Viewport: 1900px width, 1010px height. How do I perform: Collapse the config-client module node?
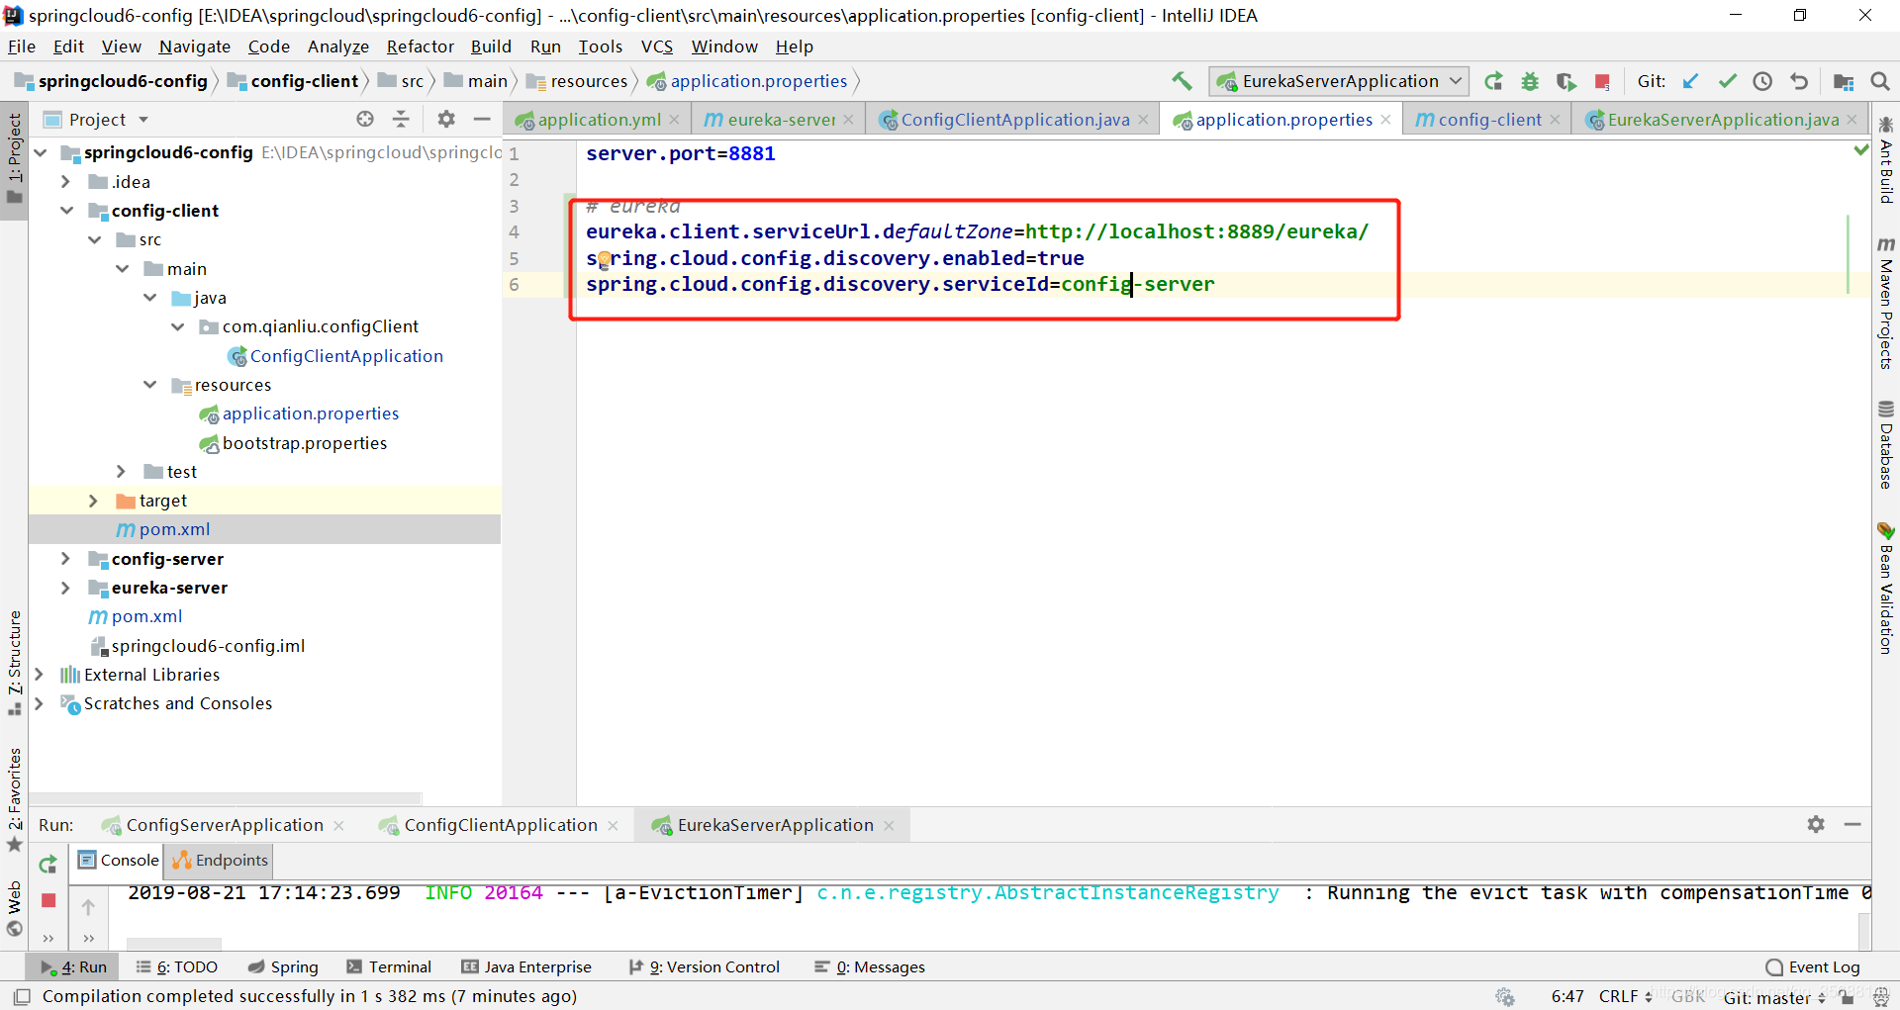point(66,211)
